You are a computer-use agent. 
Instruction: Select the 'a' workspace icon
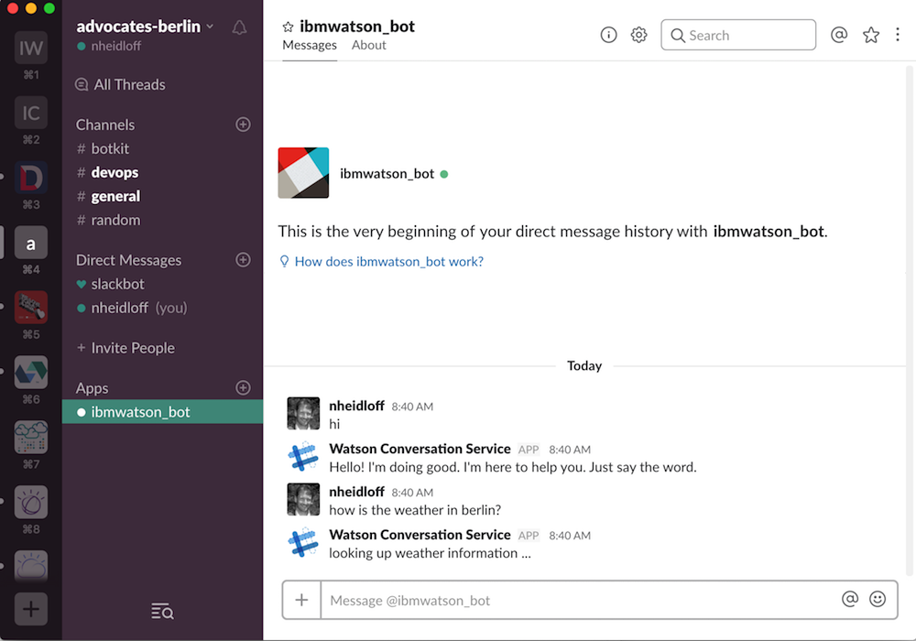(31, 243)
